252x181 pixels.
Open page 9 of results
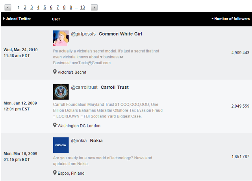(71, 7)
